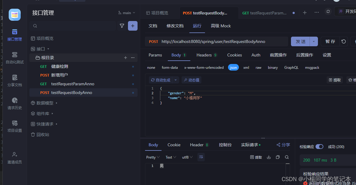The width and height of the screenshot is (356, 185).
Task: Click the 发送 button to send the request
Action: tap(300, 41)
